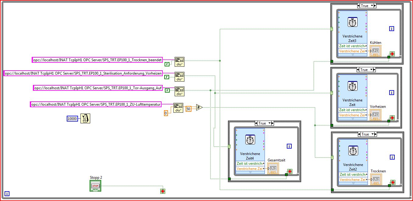
Task: Click the stopwatch icon of Verstrichene Zeit3
Action: [x=352, y=23]
